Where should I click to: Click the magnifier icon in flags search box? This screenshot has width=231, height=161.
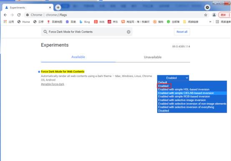click(x=45, y=32)
